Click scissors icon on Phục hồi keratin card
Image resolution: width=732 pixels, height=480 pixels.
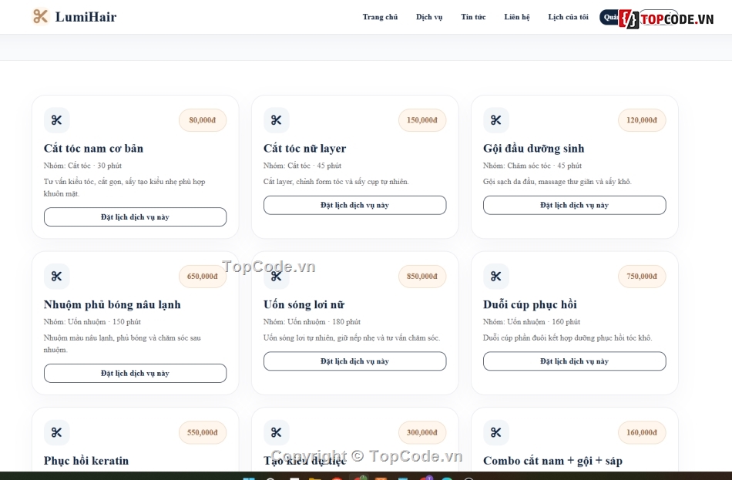(56, 432)
